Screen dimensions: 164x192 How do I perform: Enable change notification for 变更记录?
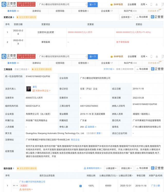(27, 17)
